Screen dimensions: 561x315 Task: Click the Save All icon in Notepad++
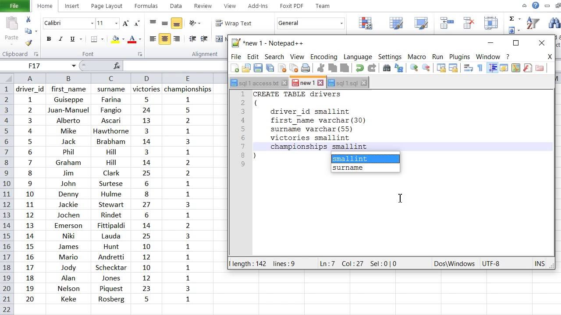point(270,68)
